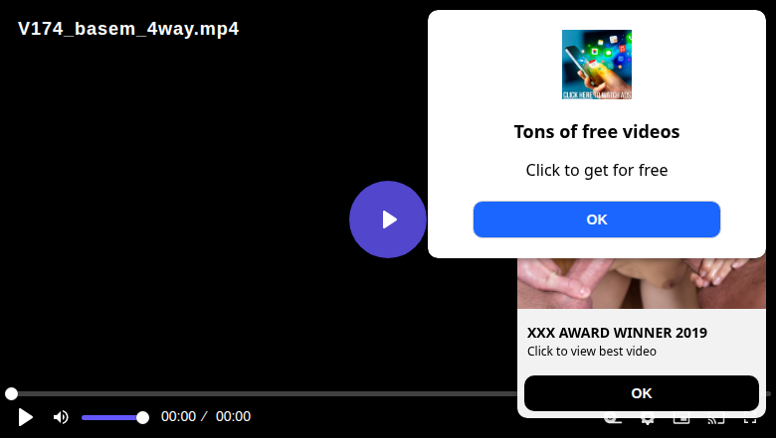Click the black OK button
The image size is (776, 438).
click(x=642, y=393)
